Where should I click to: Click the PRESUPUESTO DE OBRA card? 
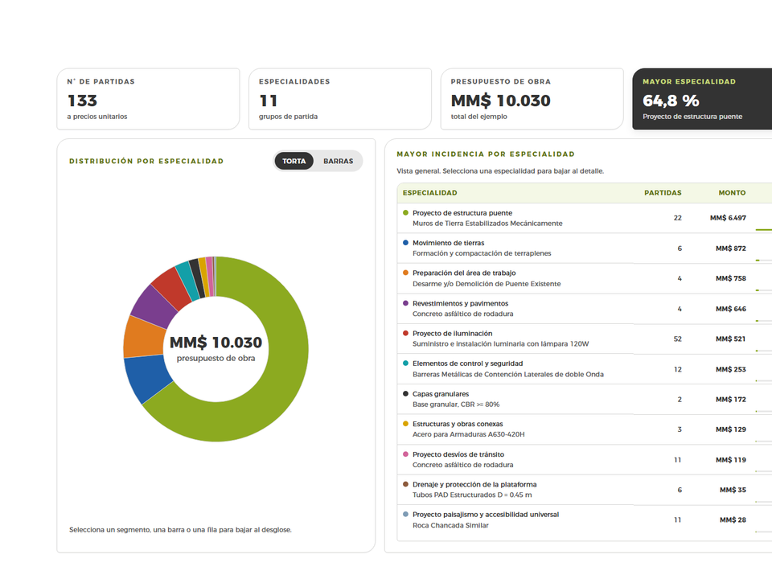pyautogui.click(x=532, y=99)
